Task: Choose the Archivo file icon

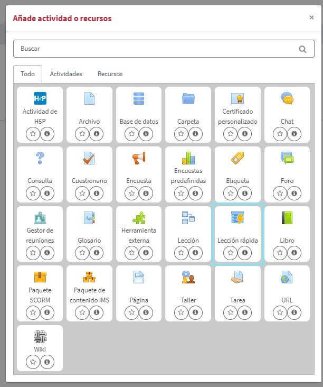Action: pyautogui.click(x=89, y=98)
